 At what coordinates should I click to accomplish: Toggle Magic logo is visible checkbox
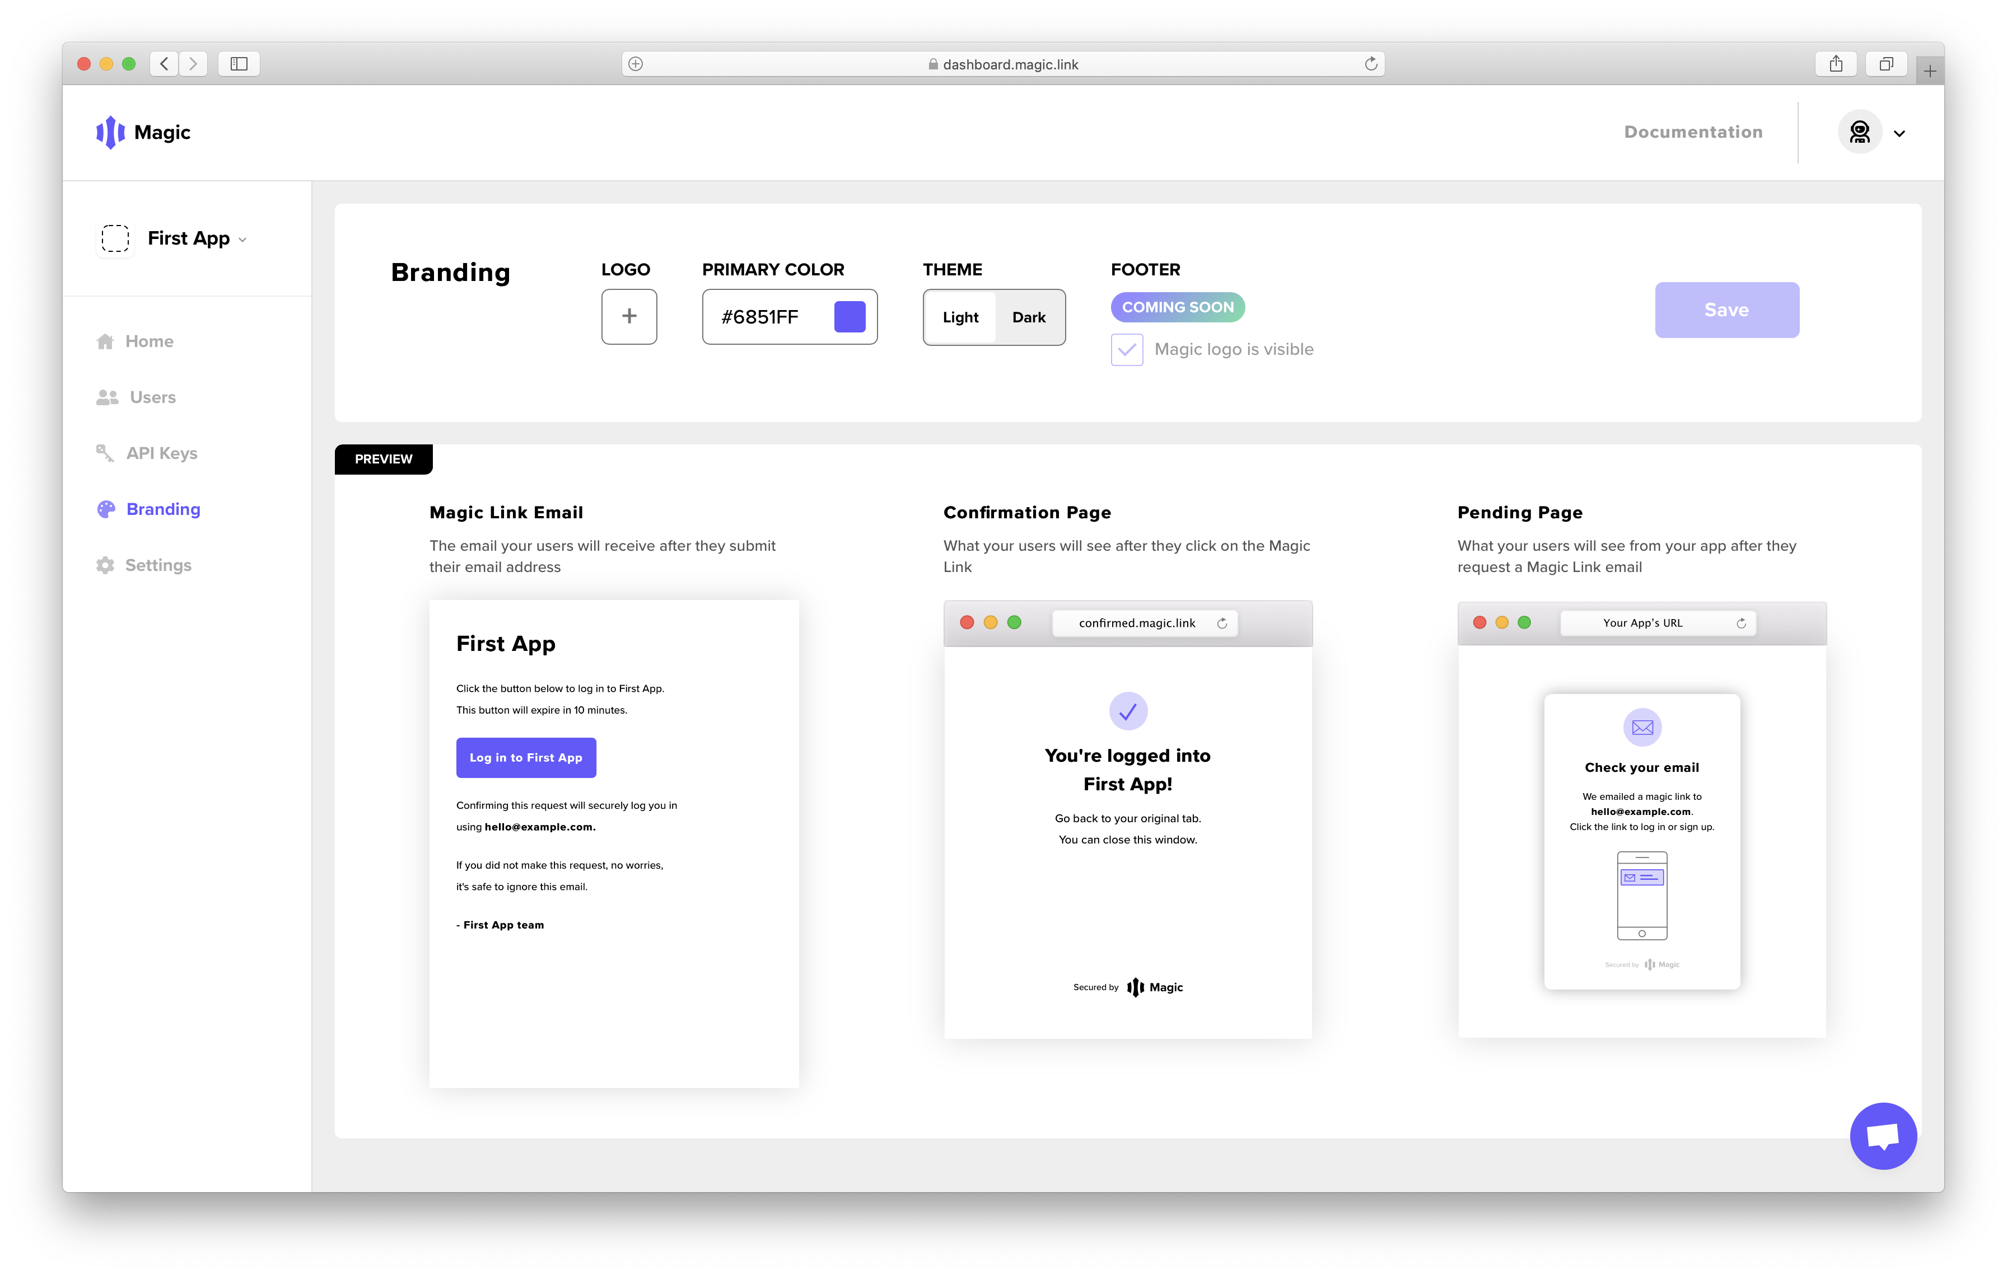click(1127, 350)
